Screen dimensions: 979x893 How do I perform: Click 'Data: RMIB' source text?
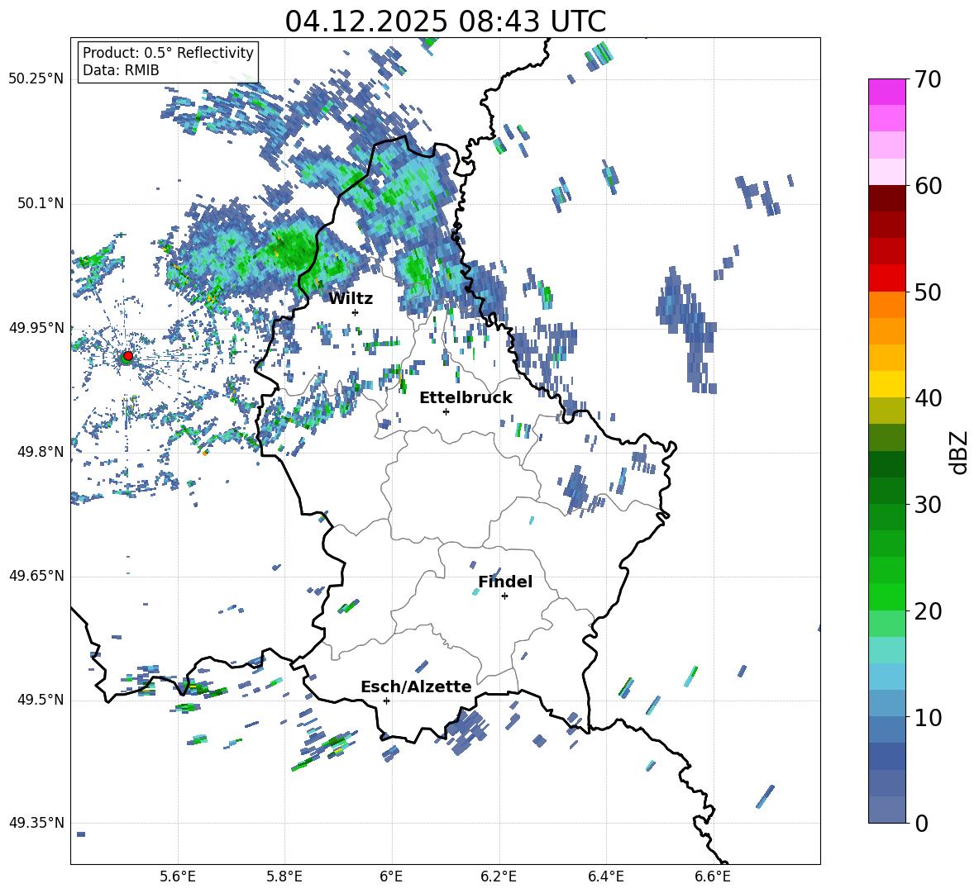point(121,70)
